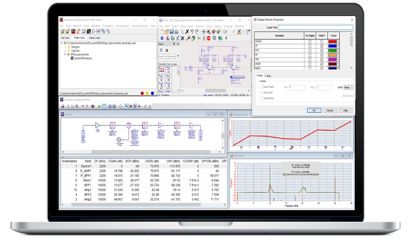Click New document icon in schematic window
This screenshot has width=415, height=242.
tap(162, 32)
